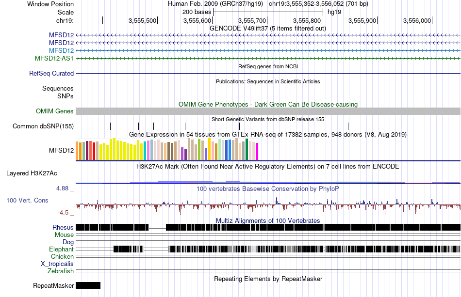Click the Chicken species label
The width and height of the screenshot is (461, 297).
coord(62,256)
